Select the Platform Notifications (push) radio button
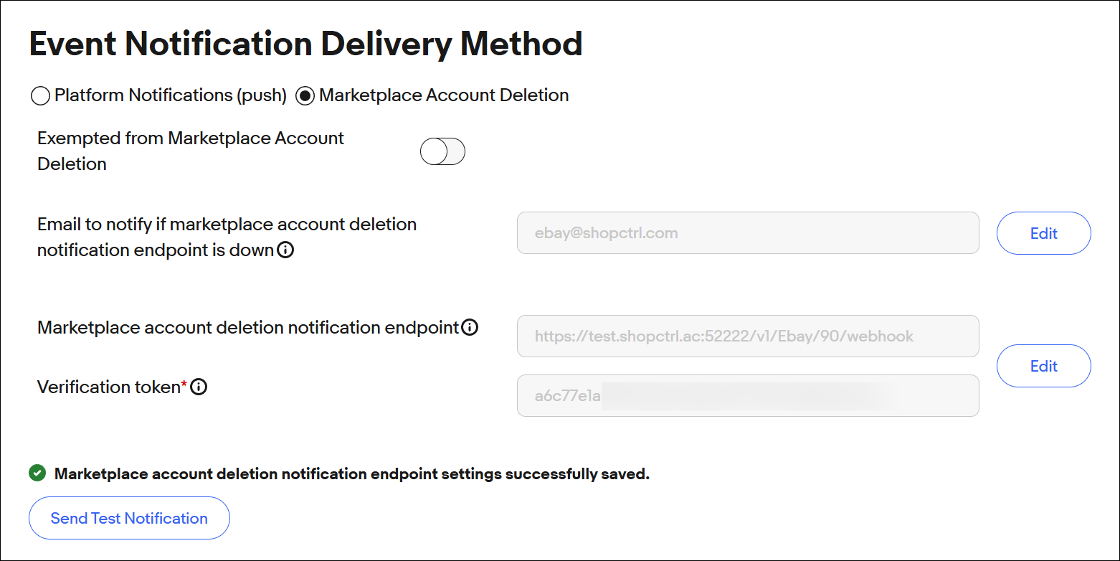Screen dimensions: 1120x561 coord(41,95)
